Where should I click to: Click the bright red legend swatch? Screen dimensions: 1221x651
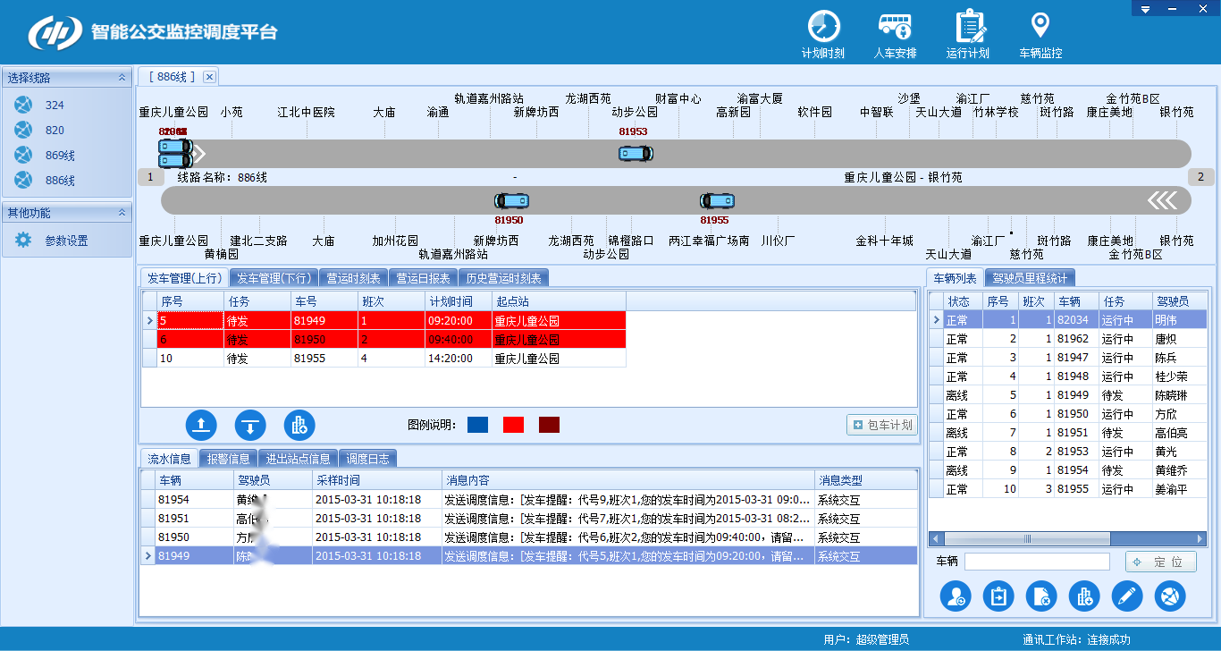click(513, 425)
